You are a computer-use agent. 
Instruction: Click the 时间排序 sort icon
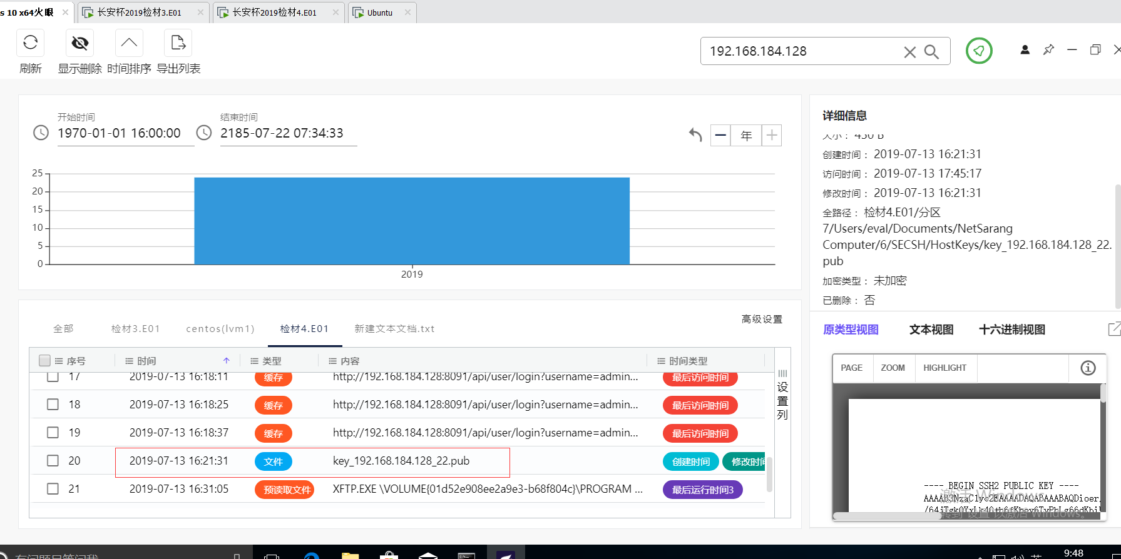(129, 43)
